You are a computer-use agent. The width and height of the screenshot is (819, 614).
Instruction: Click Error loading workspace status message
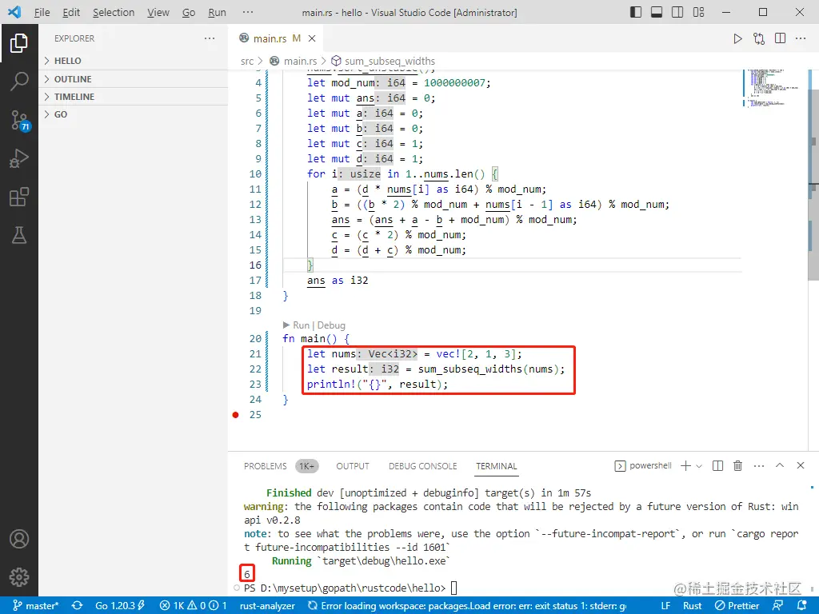pyautogui.click(x=467, y=606)
